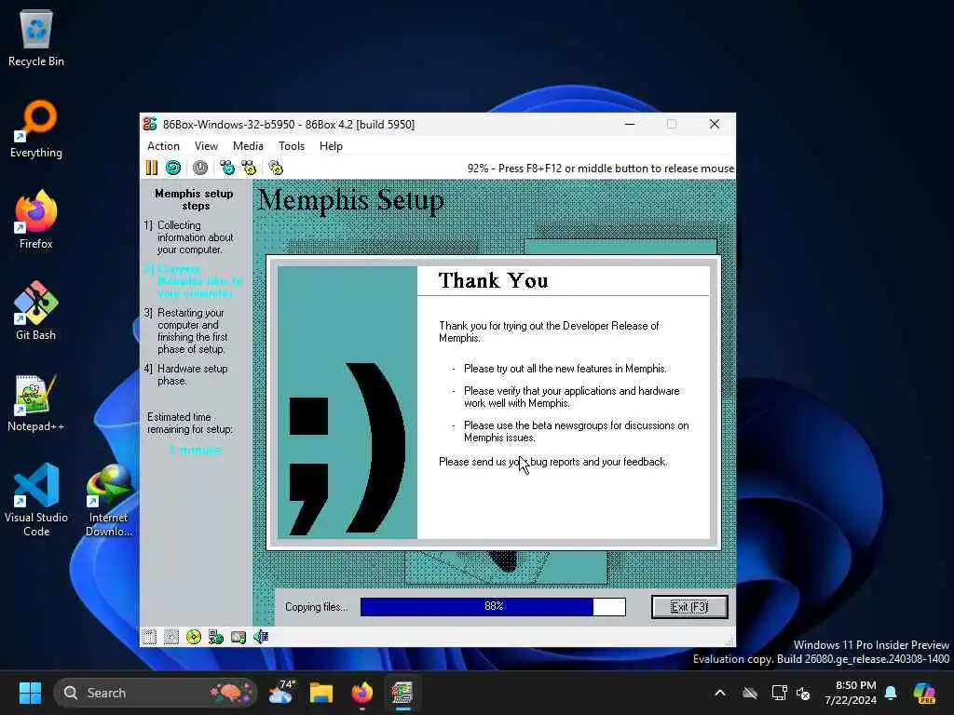Click the '92% - Press F8+F12' status text
Viewport: 954px width, 715px height.
pos(601,169)
